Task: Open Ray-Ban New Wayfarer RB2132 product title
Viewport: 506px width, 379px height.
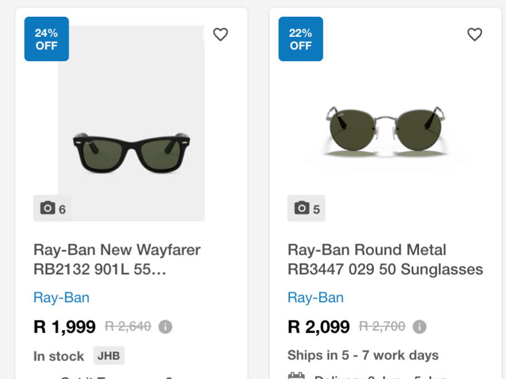Action: tap(117, 259)
